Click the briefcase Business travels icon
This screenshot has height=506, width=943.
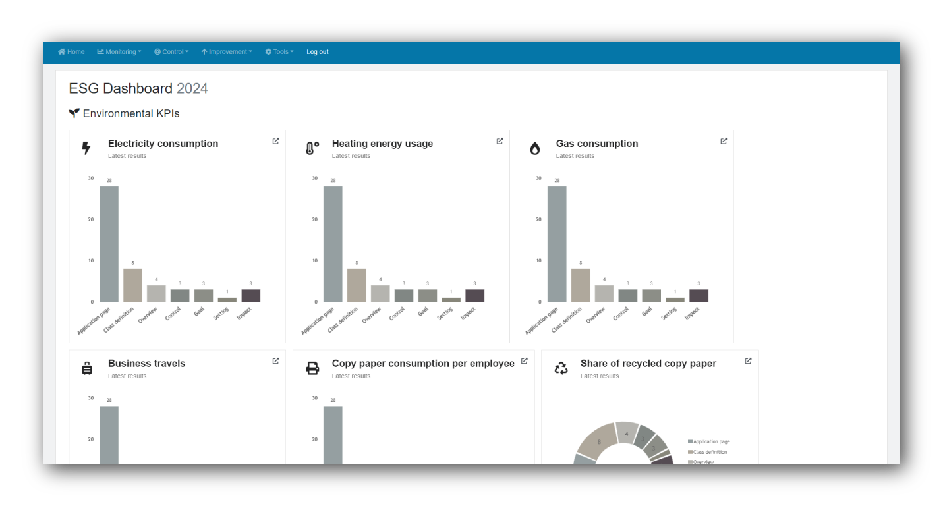pos(86,368)
